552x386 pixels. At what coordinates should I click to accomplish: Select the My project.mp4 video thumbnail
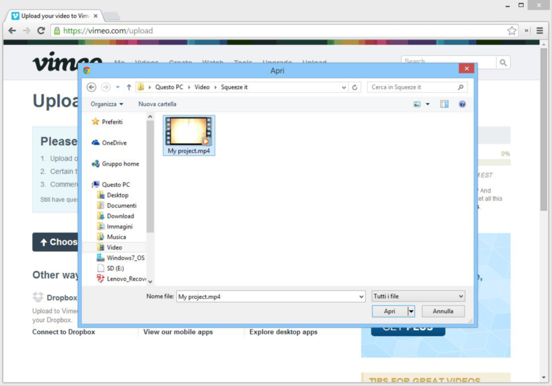tap(189, 135)
